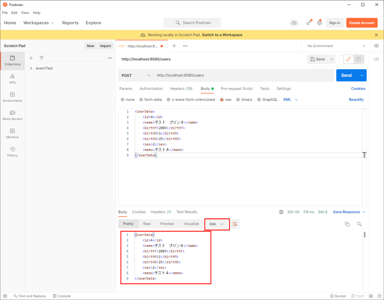Click the Beautify link
Image resolution: width=384 pixels, height=300 pixels.
tap(356, 100)
